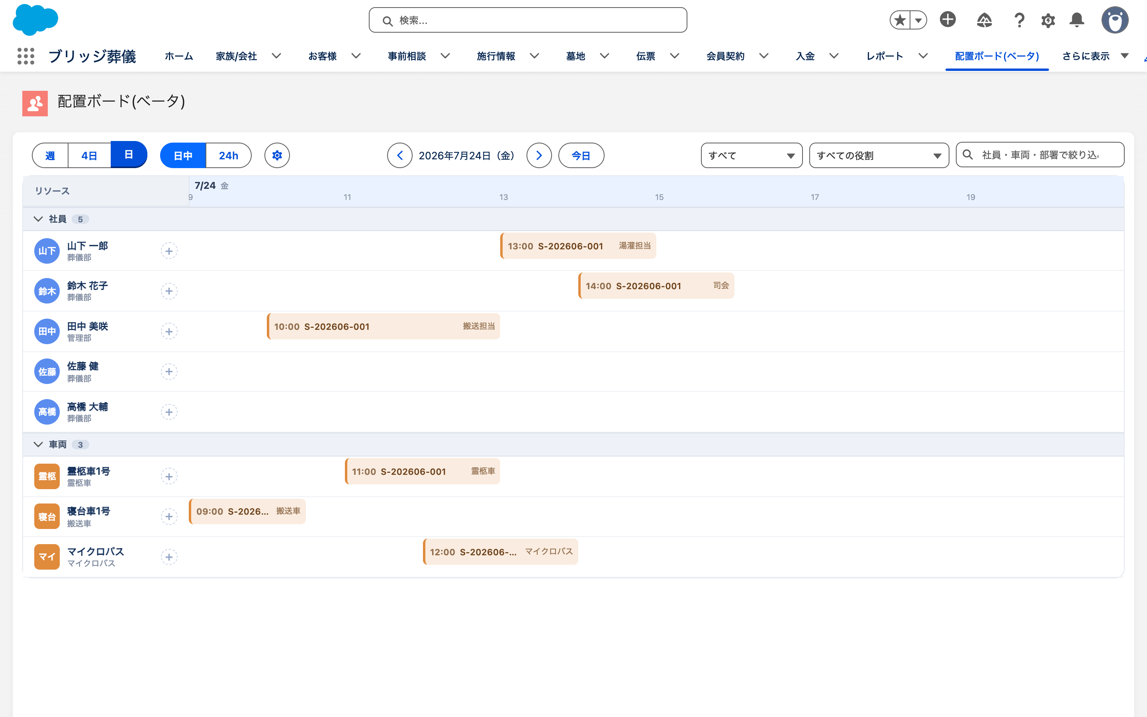1147x717 pixels.
Task: Click the 今日 button
Action: pos(581,155)
